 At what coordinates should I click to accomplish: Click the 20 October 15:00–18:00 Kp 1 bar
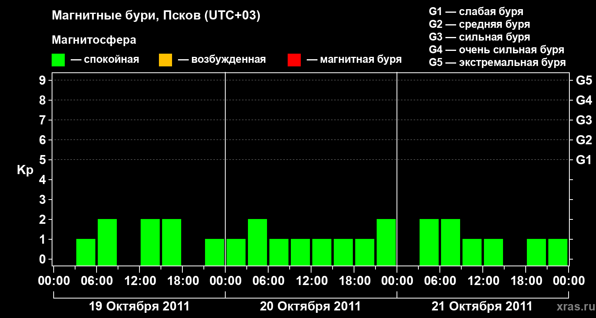pyautogui.click(x=343, y=252)
